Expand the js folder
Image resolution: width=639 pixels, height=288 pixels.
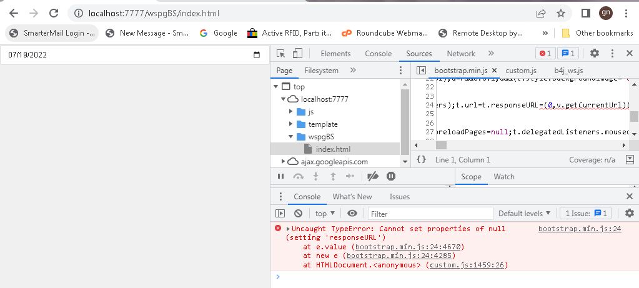tap(290, 112)
